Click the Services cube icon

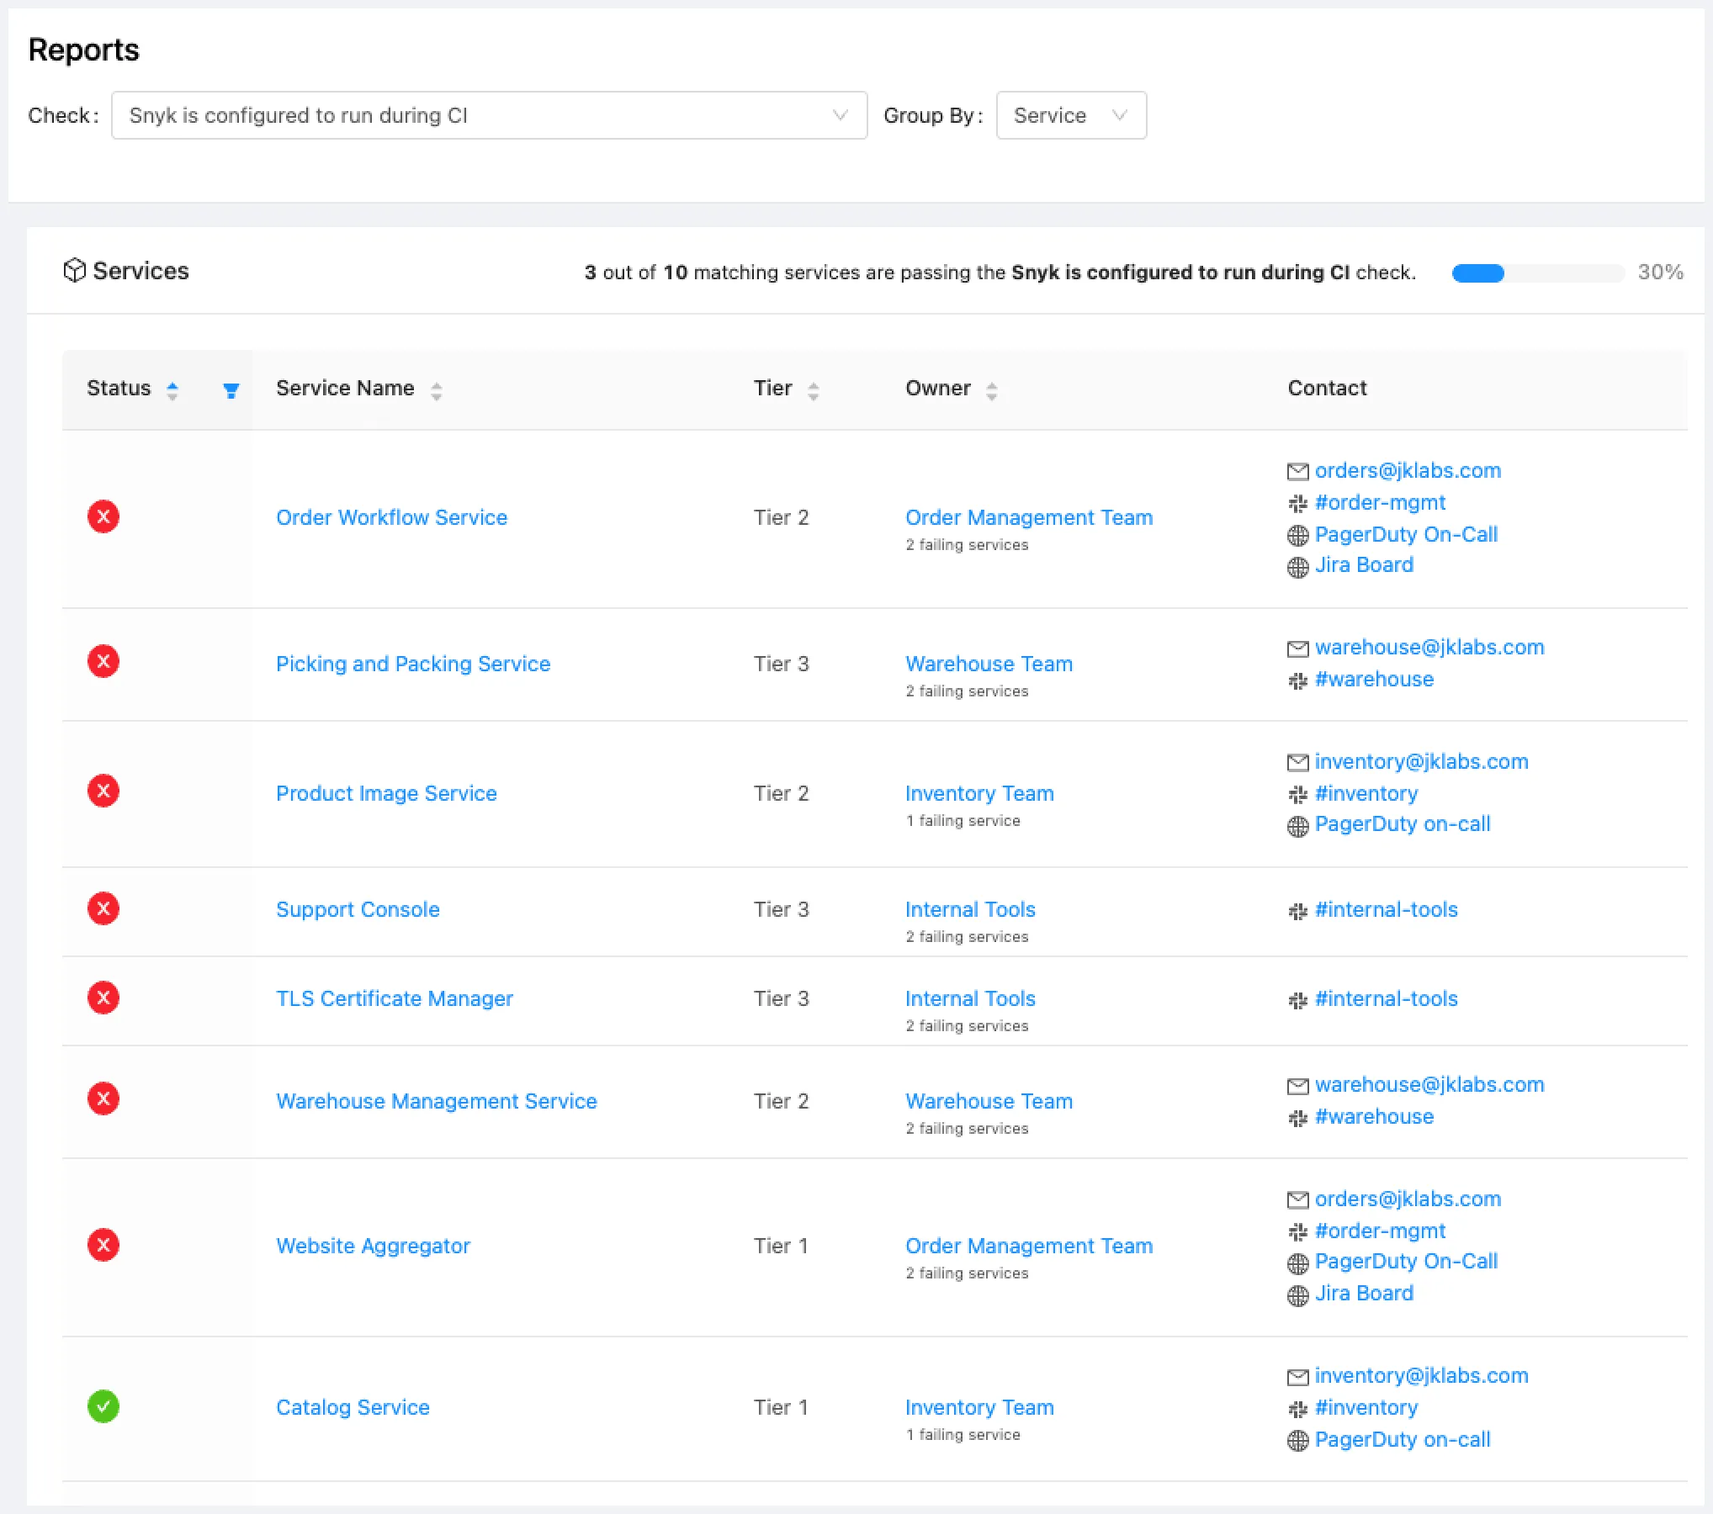74,270
